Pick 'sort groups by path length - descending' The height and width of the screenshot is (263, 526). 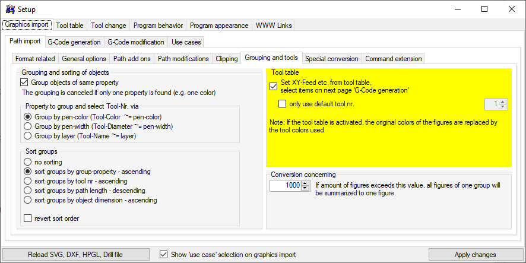[27, 191]
